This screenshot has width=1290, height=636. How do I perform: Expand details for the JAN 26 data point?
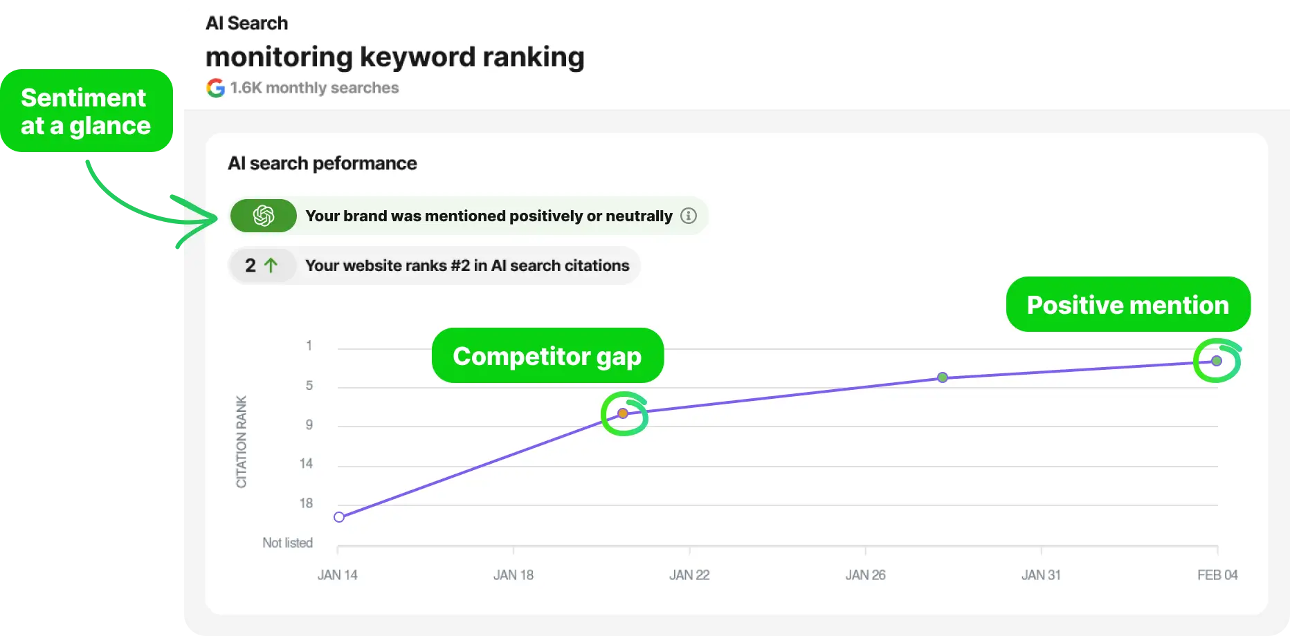(943, 377)
